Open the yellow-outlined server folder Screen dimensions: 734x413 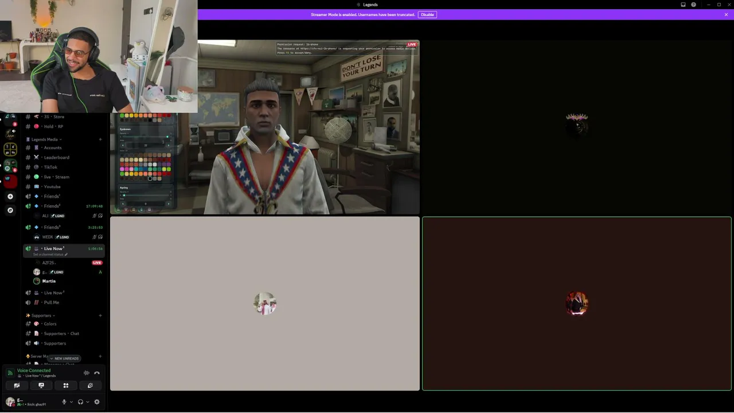(x=10, y=149)
